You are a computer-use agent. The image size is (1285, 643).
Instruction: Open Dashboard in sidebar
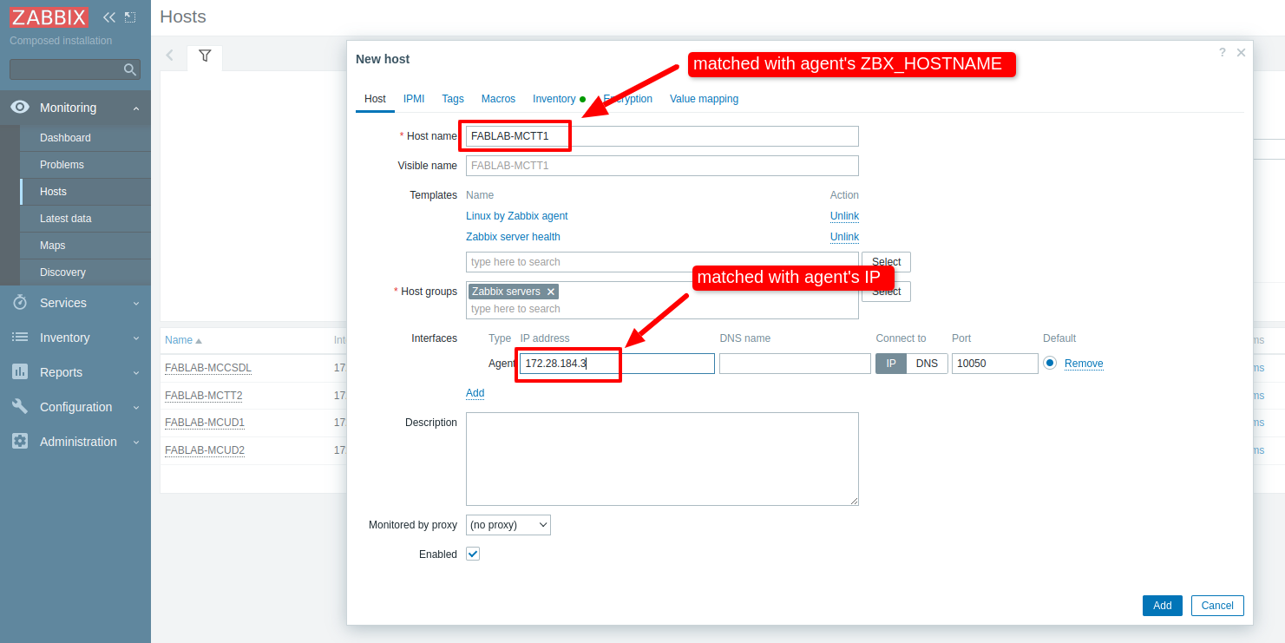click(85, 138)
